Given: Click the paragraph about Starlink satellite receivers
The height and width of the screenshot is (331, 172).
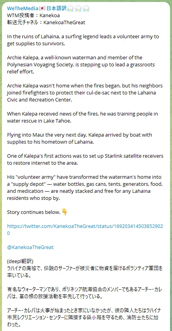Looking at the screenshot, I should [x=85, y=159].
